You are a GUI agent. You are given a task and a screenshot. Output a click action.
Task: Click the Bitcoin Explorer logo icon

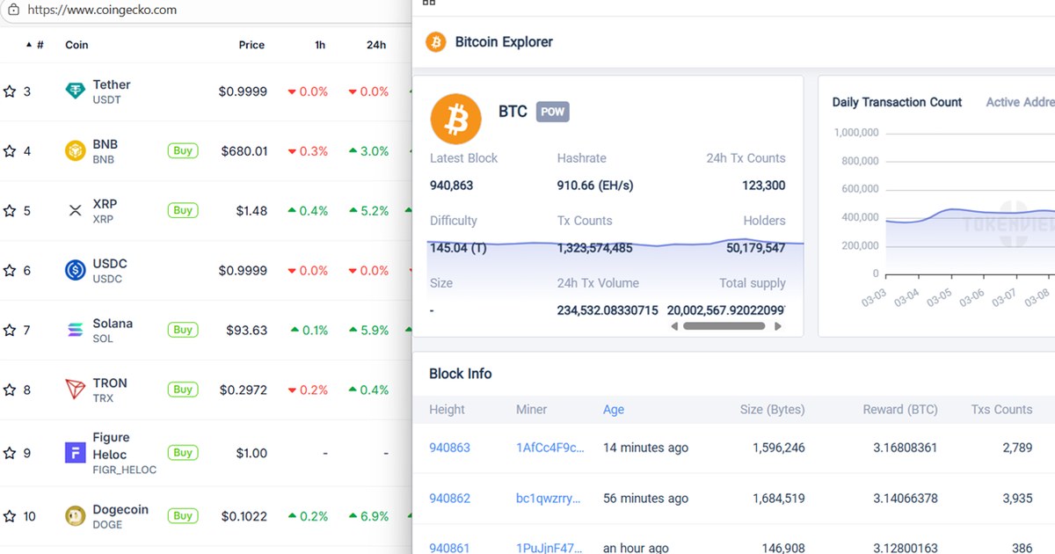coord(435,41)
